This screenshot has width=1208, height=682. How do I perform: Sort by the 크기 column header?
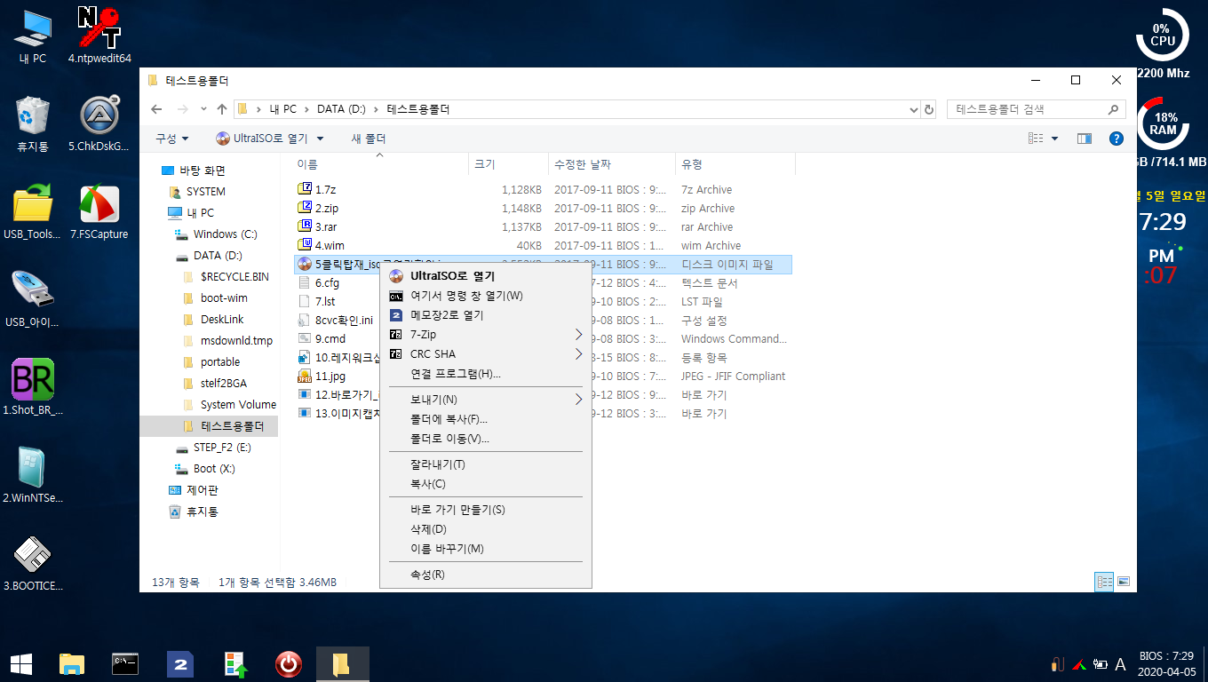(x=508, y=164)
